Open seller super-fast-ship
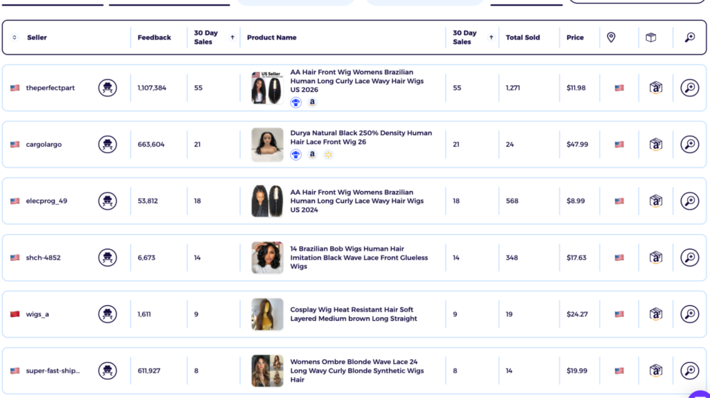The height and width of the screenshot is (398, 710). [53, 370]
